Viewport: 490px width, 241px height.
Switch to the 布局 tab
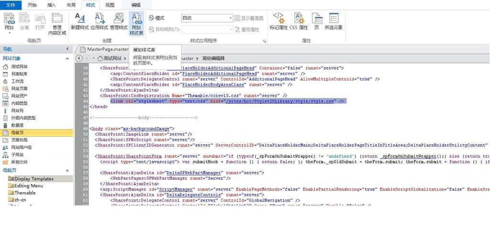point(71,5)
